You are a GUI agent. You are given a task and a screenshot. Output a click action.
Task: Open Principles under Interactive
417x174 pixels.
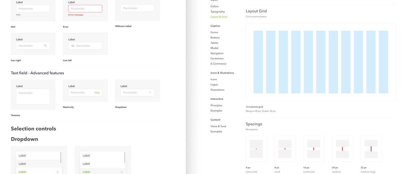216,105
